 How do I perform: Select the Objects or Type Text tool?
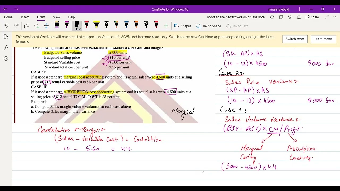tap(26, 26)
